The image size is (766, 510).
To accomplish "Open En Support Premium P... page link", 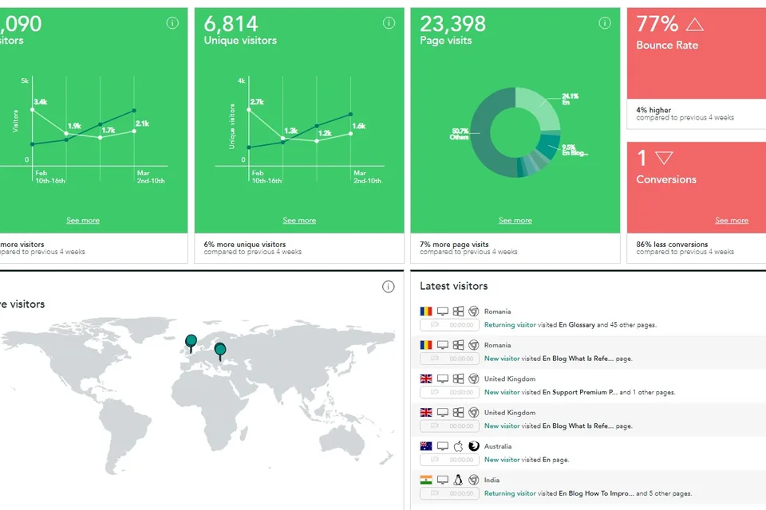I will (x=580, y=392).
